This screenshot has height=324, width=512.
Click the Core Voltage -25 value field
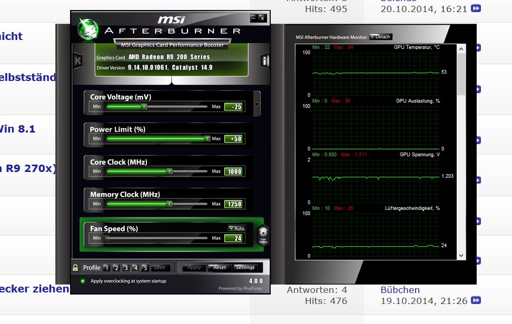pyautogui.click(x=233, y=107)
